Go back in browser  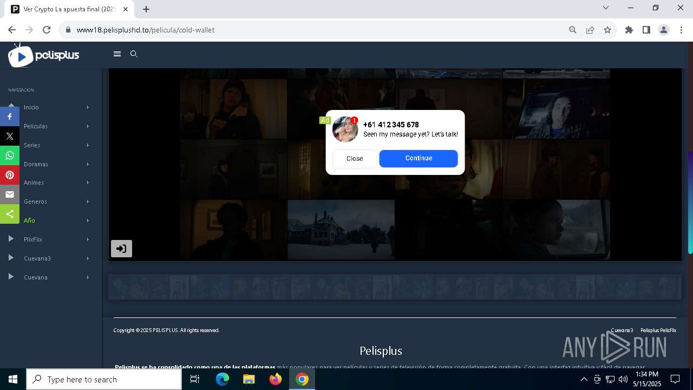(12, 30)
